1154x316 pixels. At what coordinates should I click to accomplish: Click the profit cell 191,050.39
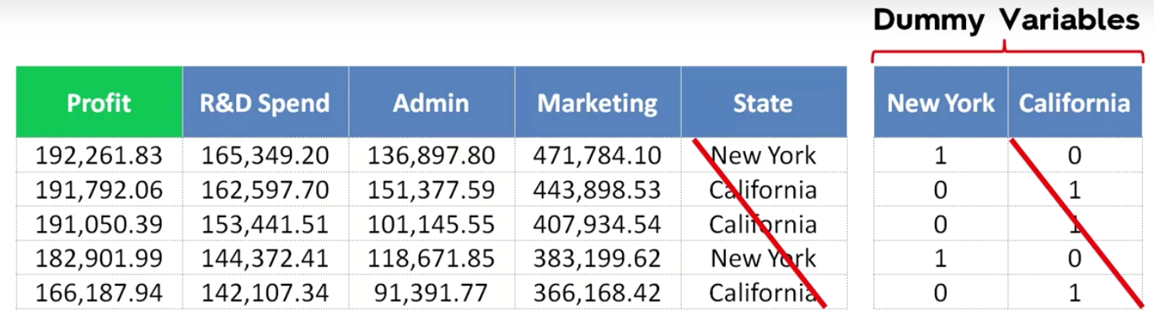[x=99, y=224]
